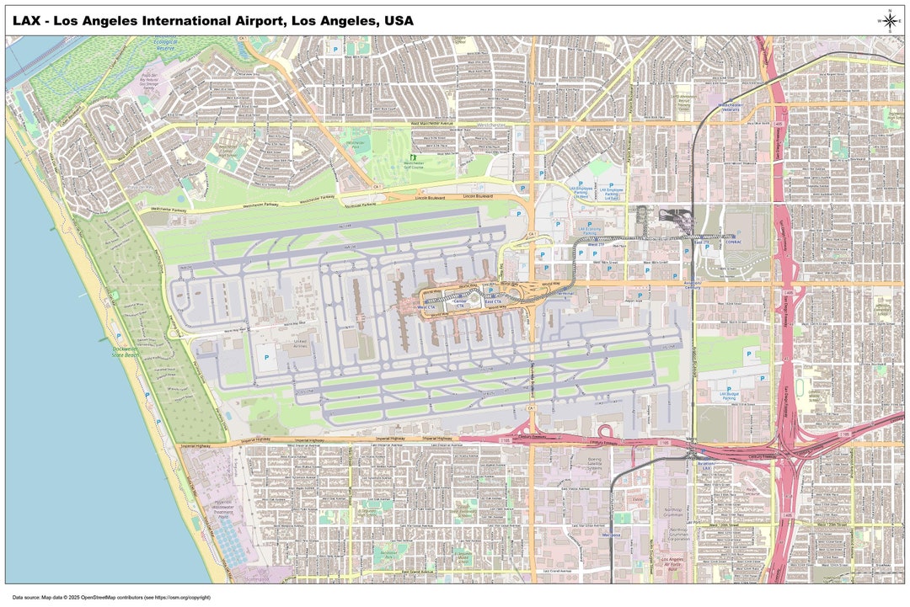The height and width of the screenshot is (607, 910).
Task: Select the LAX Economy Parking icon
Action: 590,224
